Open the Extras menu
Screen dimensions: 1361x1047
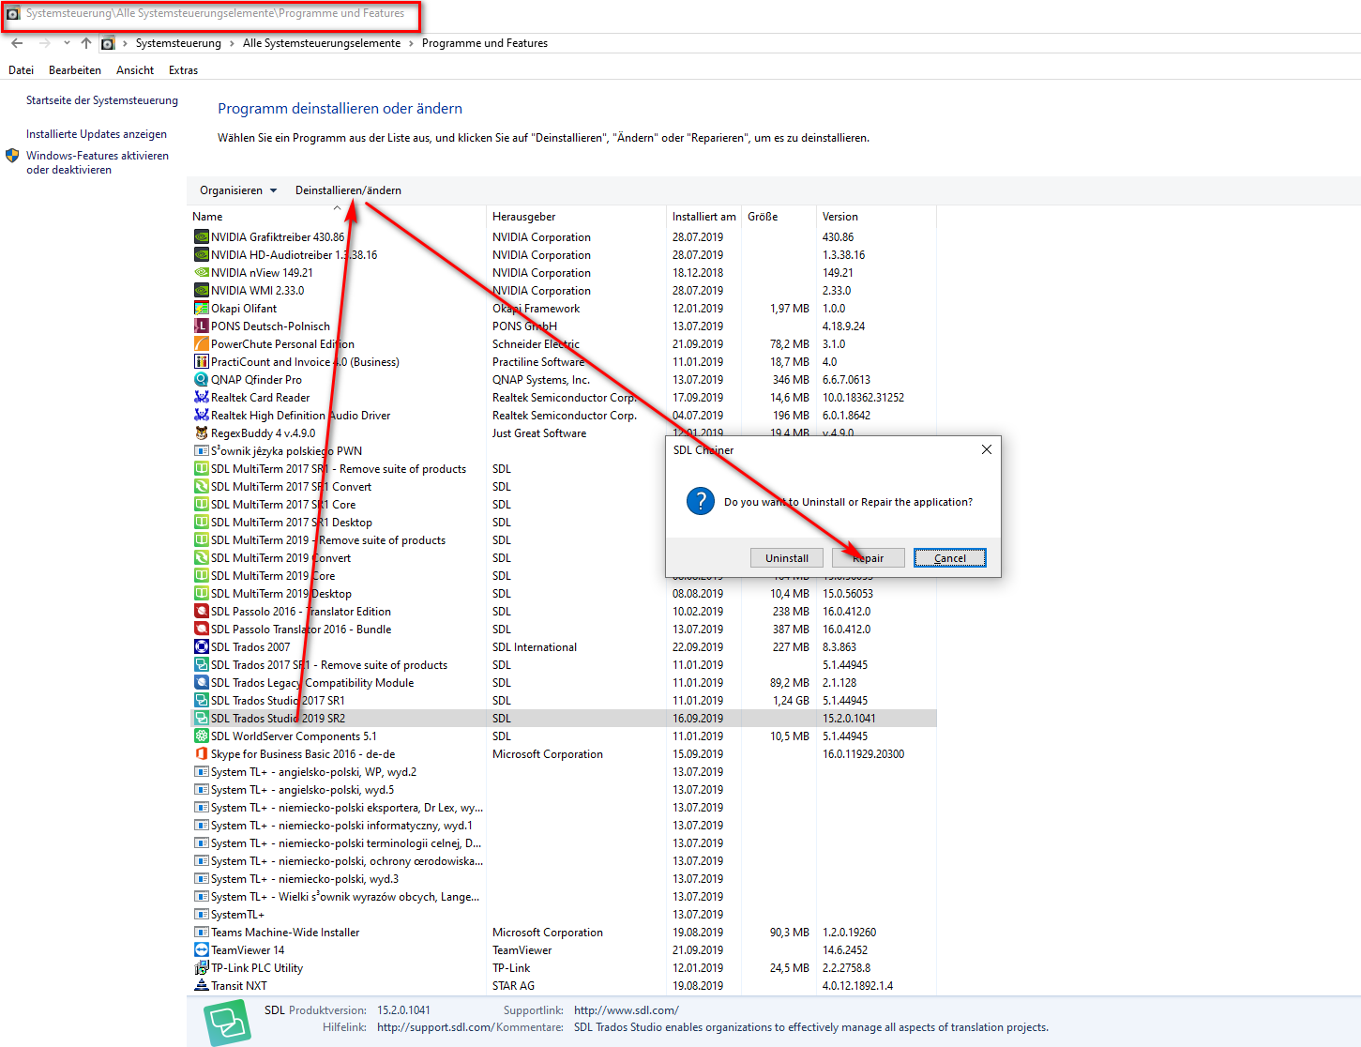pyautogui.click(x=183, y=70)
